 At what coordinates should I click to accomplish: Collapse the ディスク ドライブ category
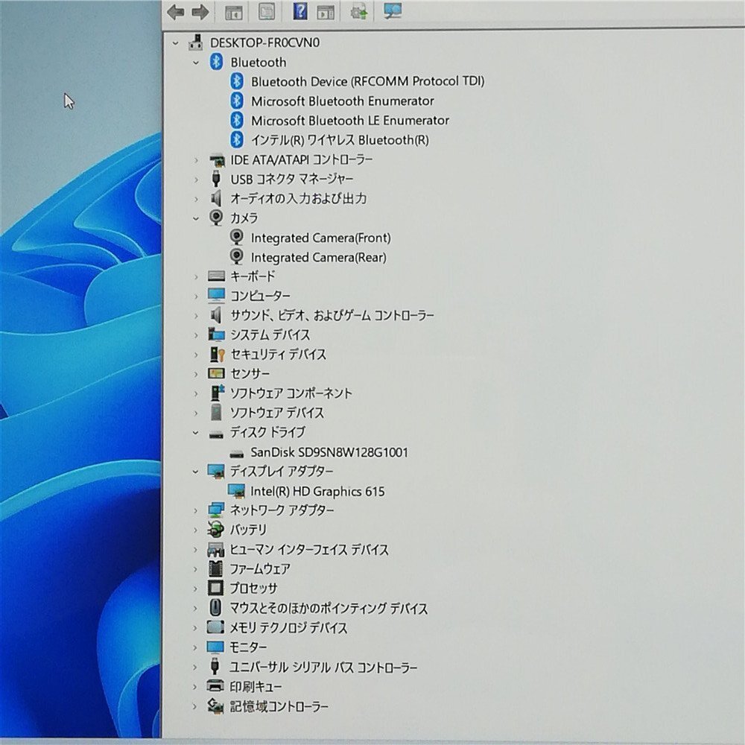click(x=195, y=433)
